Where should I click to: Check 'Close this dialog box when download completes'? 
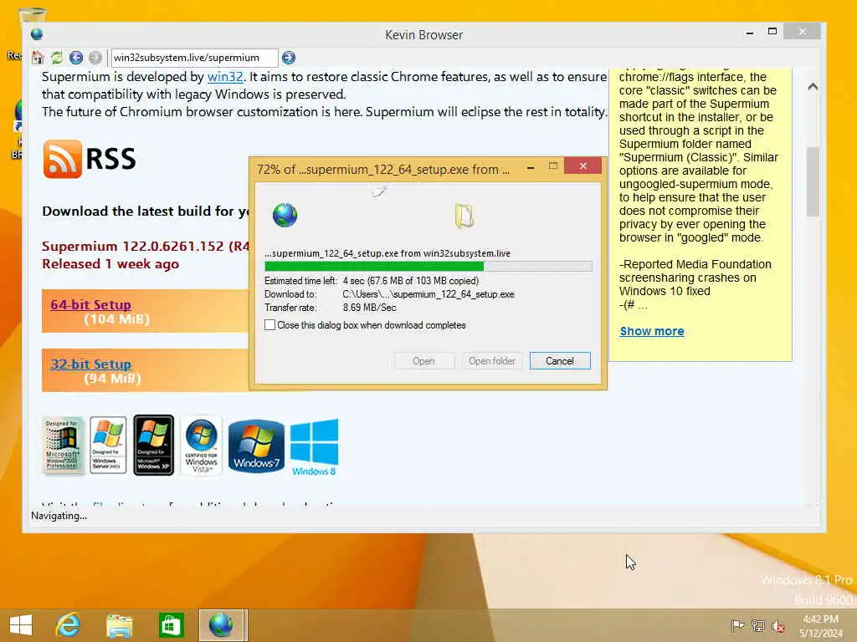[x=270, y=325]
